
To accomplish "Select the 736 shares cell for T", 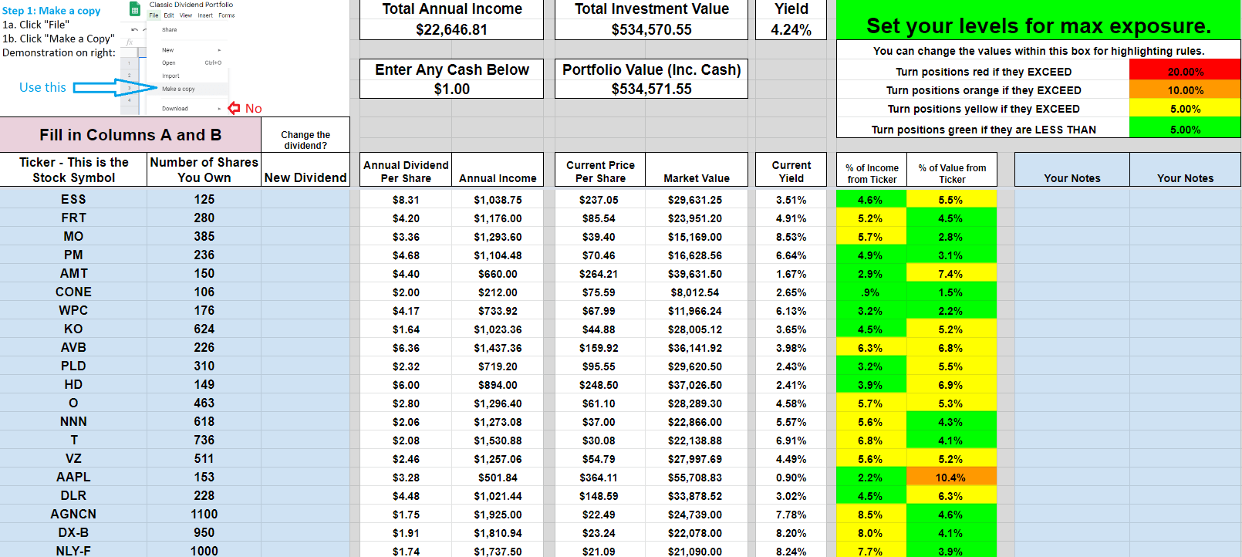I will [204, 440].
